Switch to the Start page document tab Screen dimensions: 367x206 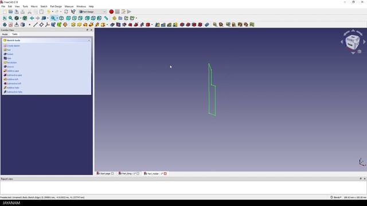[x=105, y=173]
